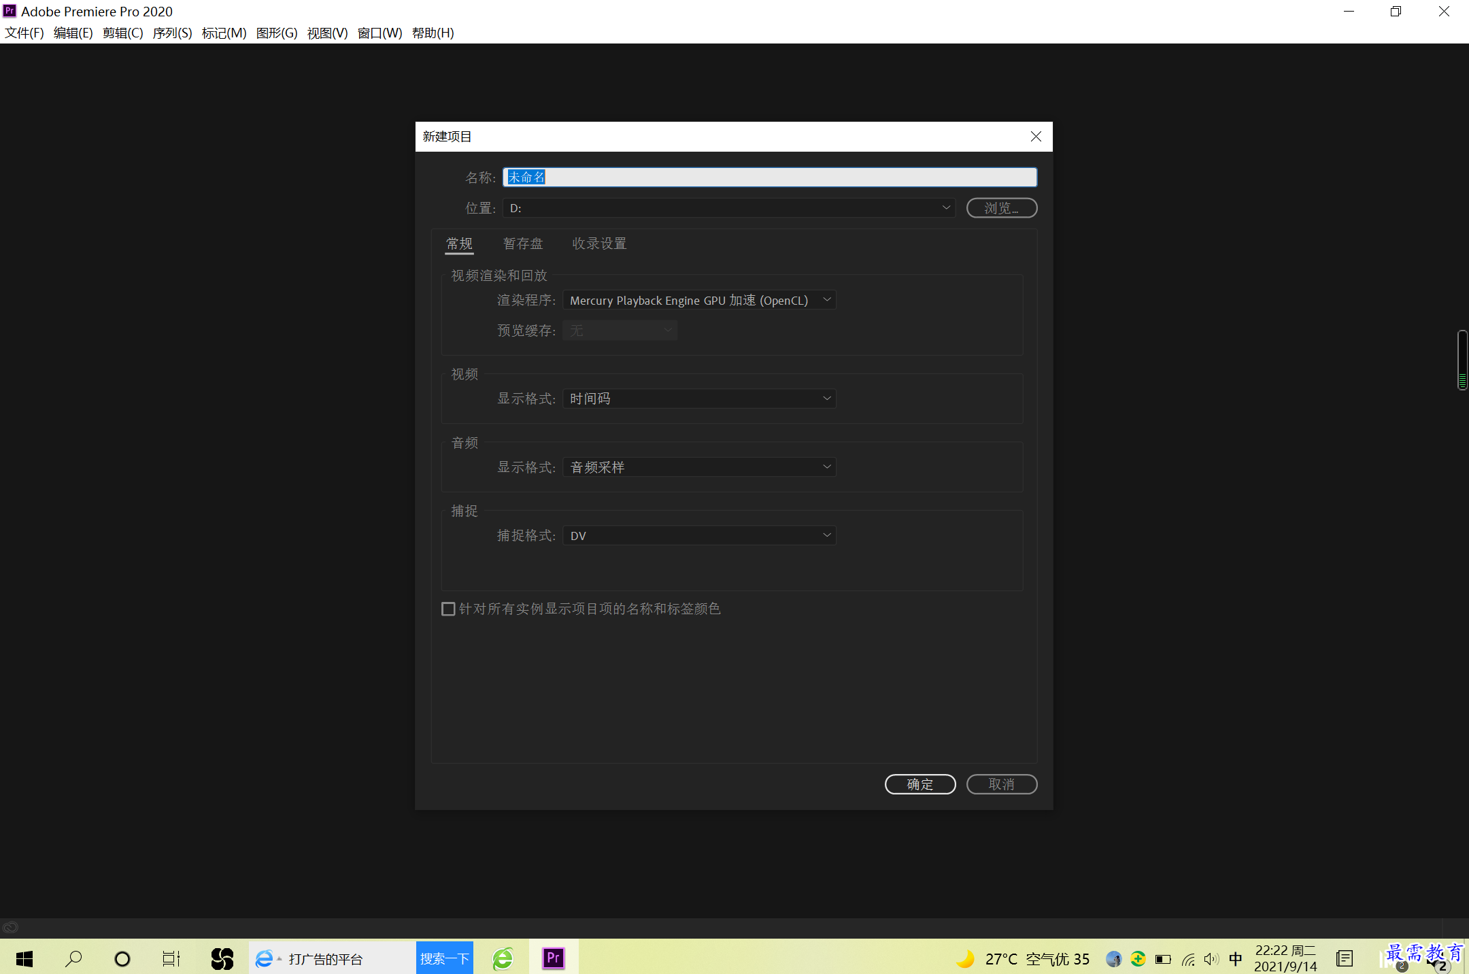Image resolution: width=1469 pixels, height=974 pixels.
Task: Open the blue IE browser icon
Action: tap(264, 959)
